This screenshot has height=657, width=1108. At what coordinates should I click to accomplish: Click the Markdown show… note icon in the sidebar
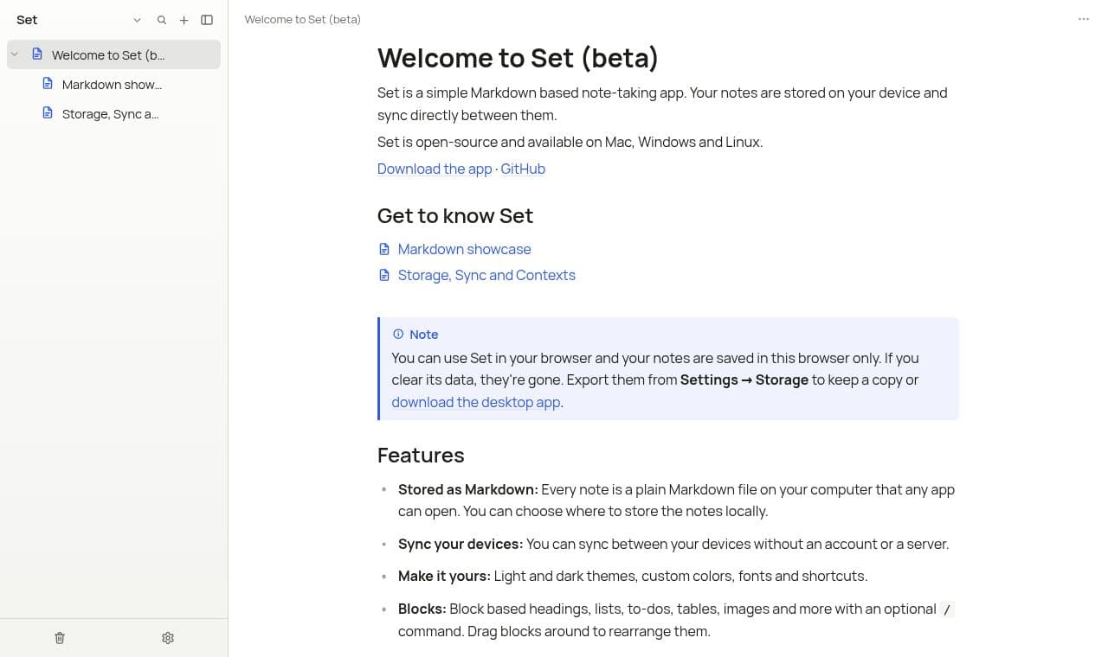(48, 84)
